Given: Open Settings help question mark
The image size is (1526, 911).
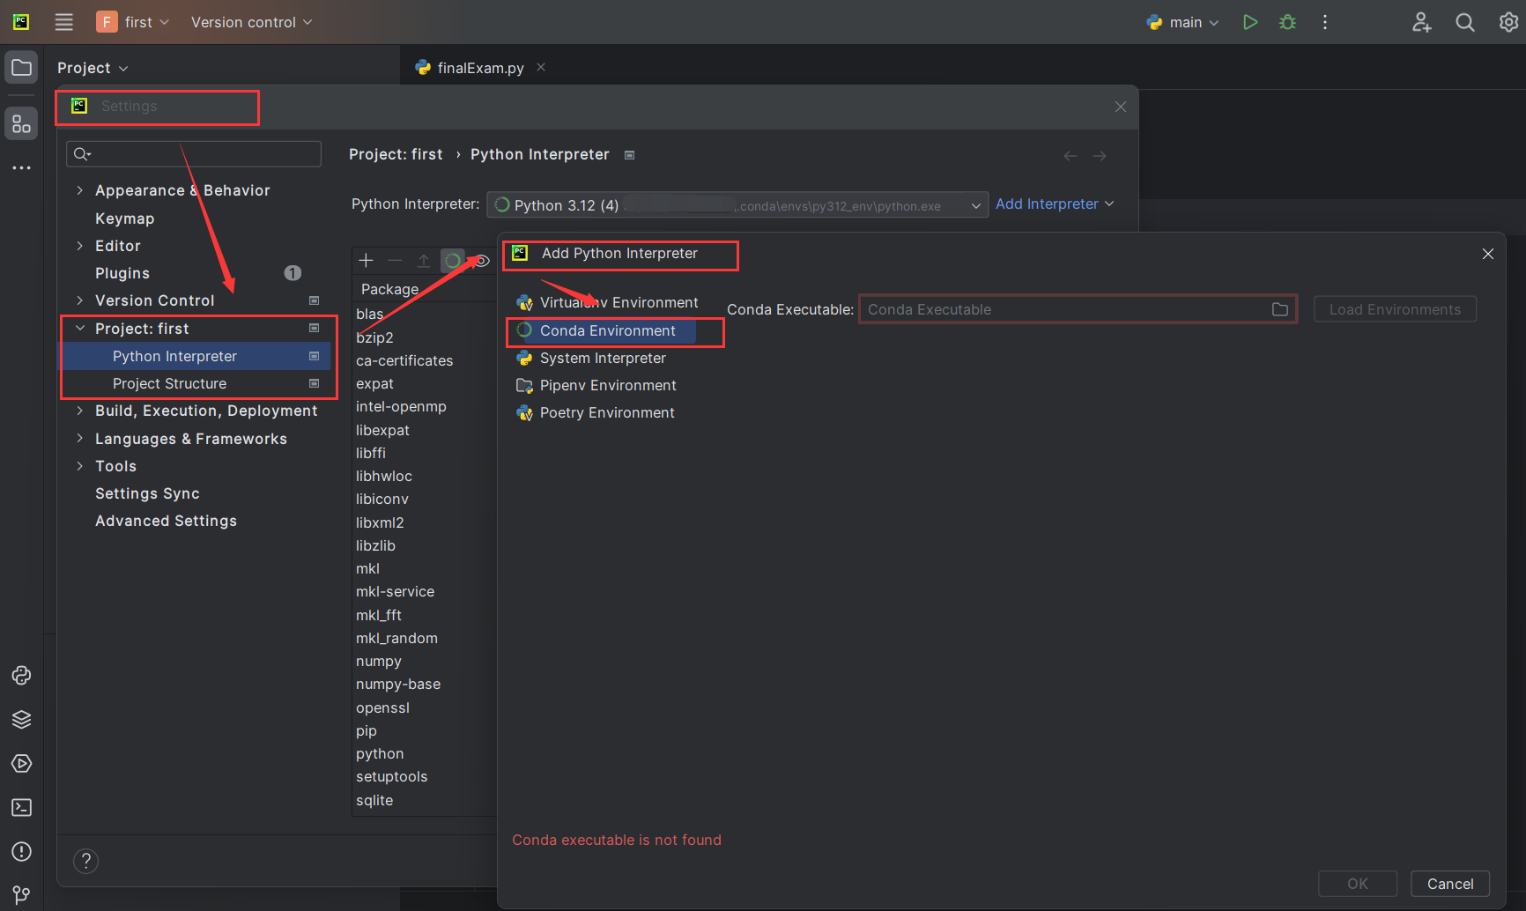Looking at the screenshot, I should (85, 861).
